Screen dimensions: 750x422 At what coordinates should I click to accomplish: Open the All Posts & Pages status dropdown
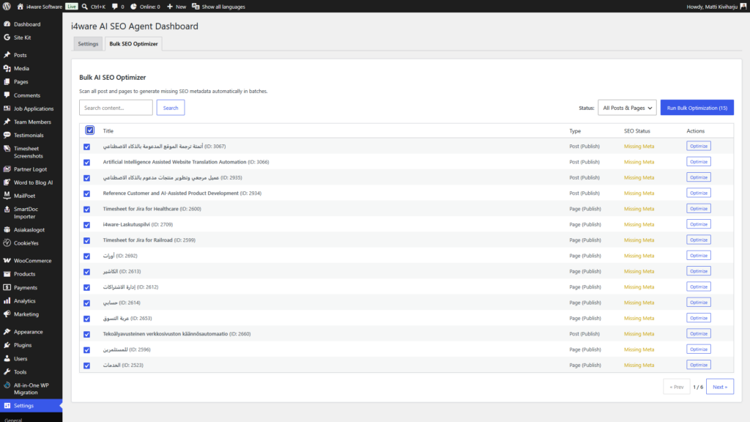click(627, 108)
